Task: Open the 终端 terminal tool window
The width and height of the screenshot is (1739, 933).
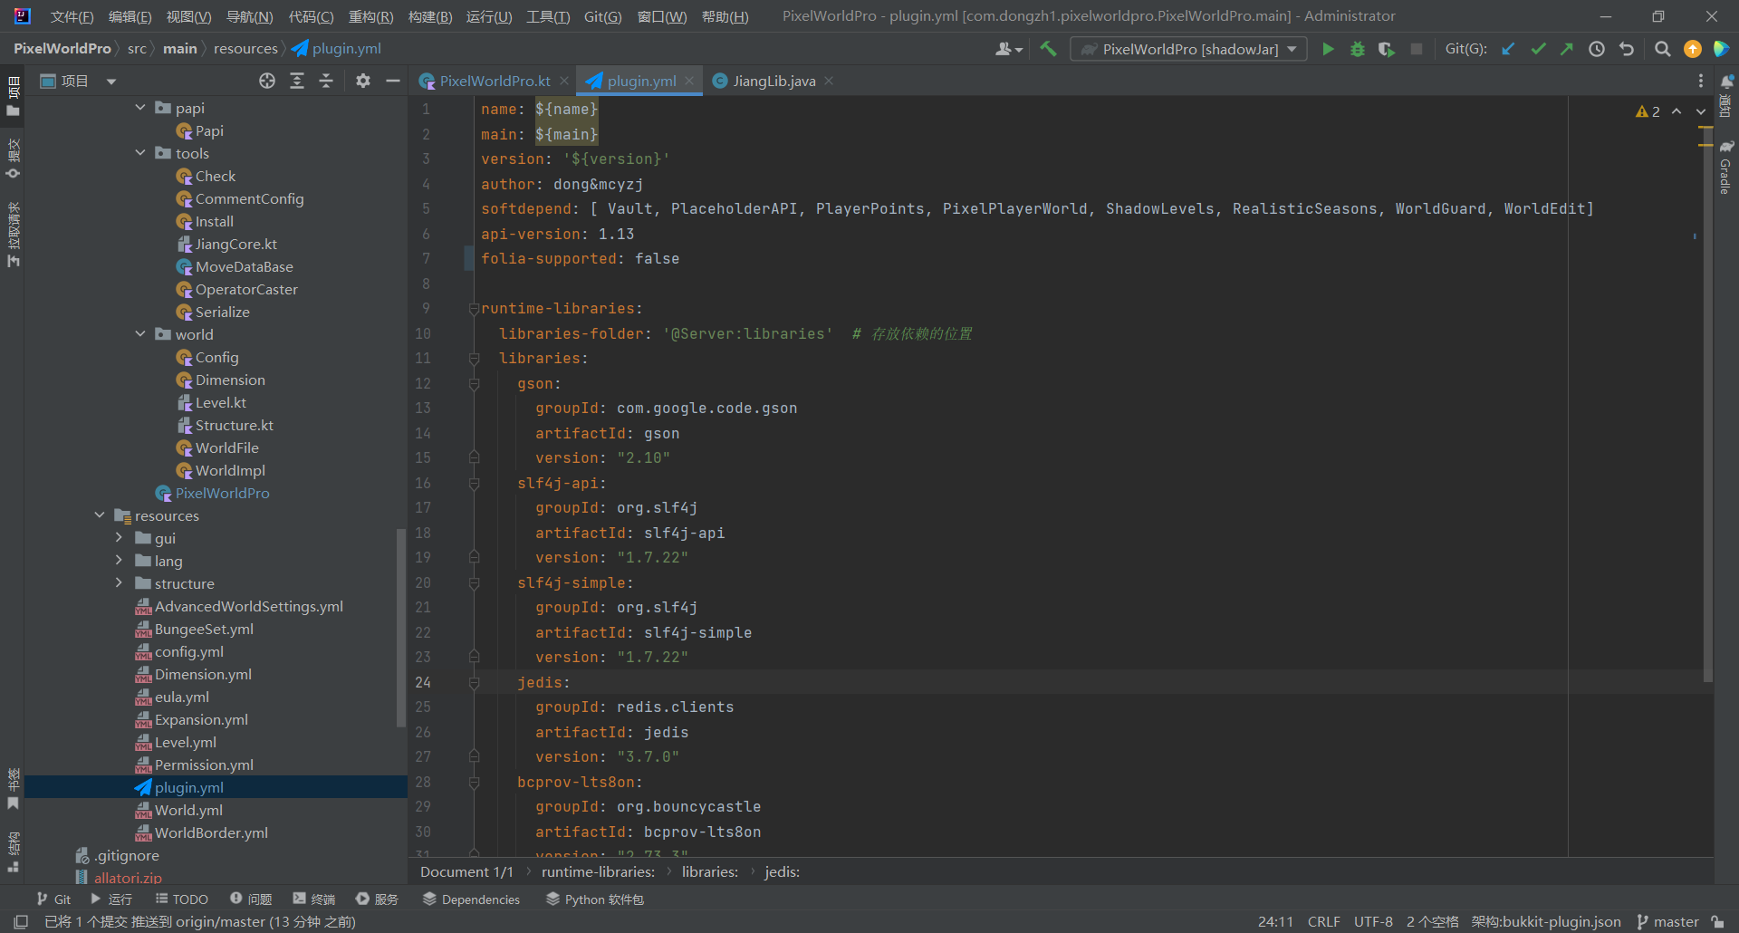Action: 314,899
